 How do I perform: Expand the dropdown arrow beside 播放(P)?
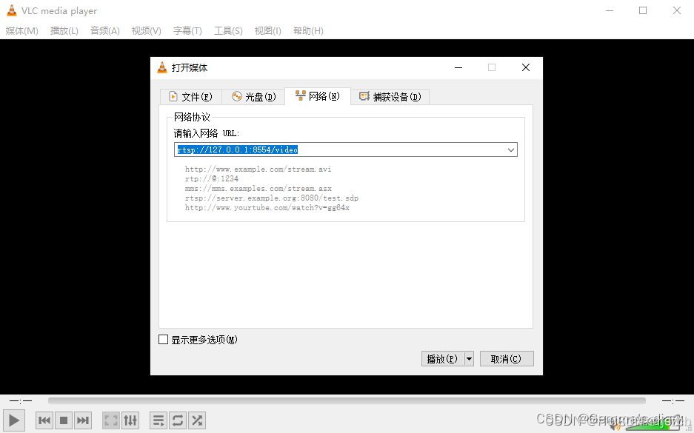(x=469, y=359)
